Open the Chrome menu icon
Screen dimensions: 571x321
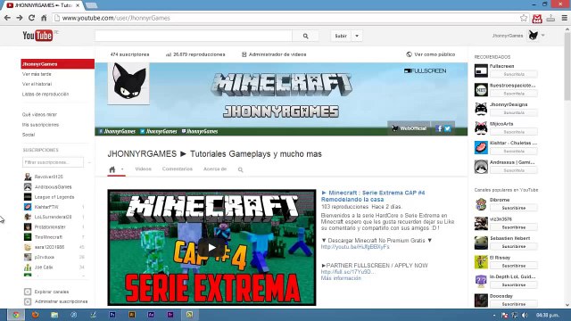point(565,18)
